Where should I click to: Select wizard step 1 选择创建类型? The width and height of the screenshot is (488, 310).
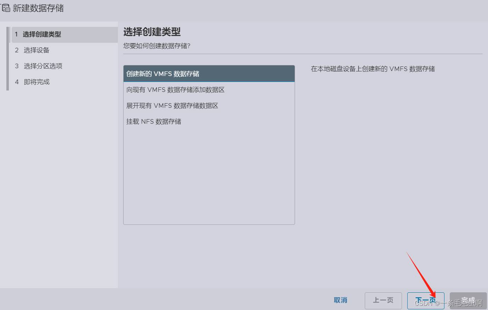[42, 34]
